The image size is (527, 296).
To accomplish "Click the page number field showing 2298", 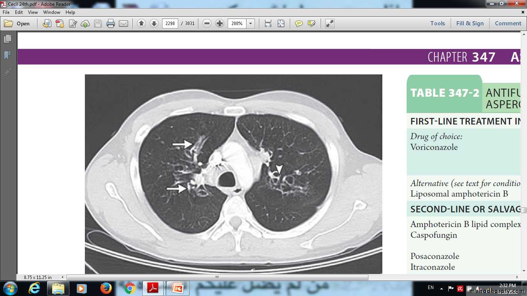I will point(170,24).
